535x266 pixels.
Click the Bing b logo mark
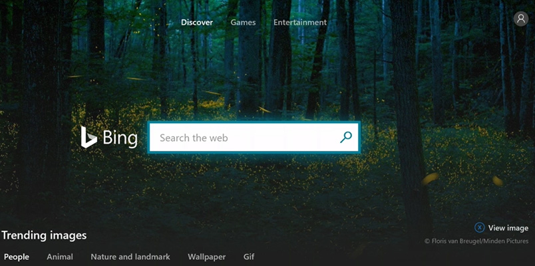point(89,137)
